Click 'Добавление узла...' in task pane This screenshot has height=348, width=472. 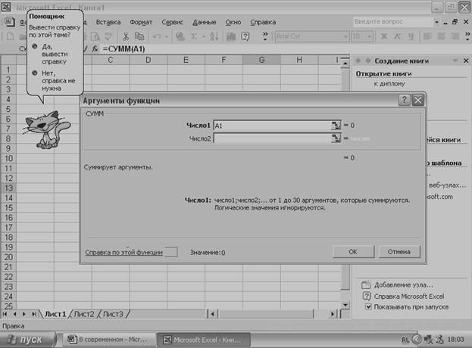click(403, 285)
